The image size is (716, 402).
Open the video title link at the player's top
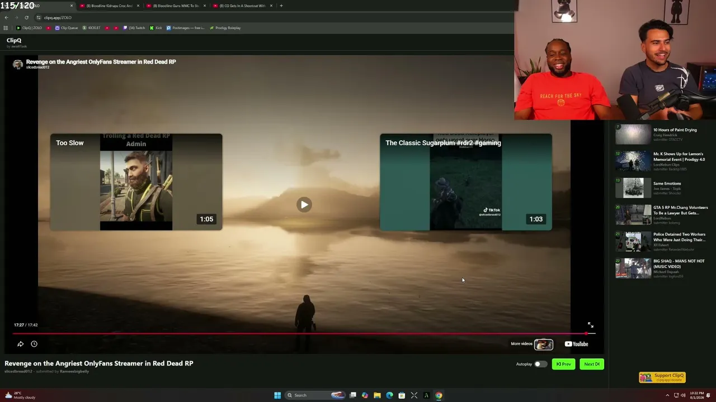click(x=101, y=61)
